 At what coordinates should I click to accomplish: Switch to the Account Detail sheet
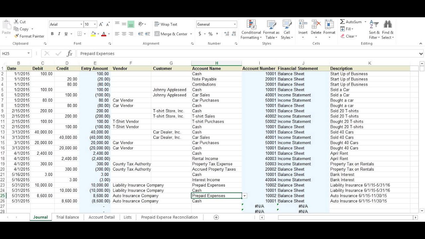(102, 217)
